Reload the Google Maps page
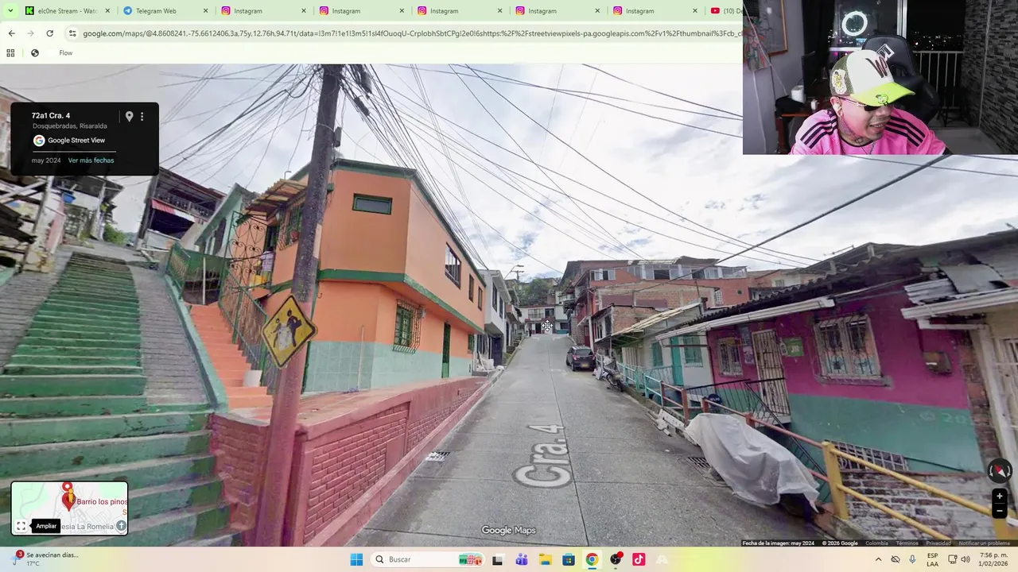Viewport: 1018px width, 572px height. pos(49,33)
